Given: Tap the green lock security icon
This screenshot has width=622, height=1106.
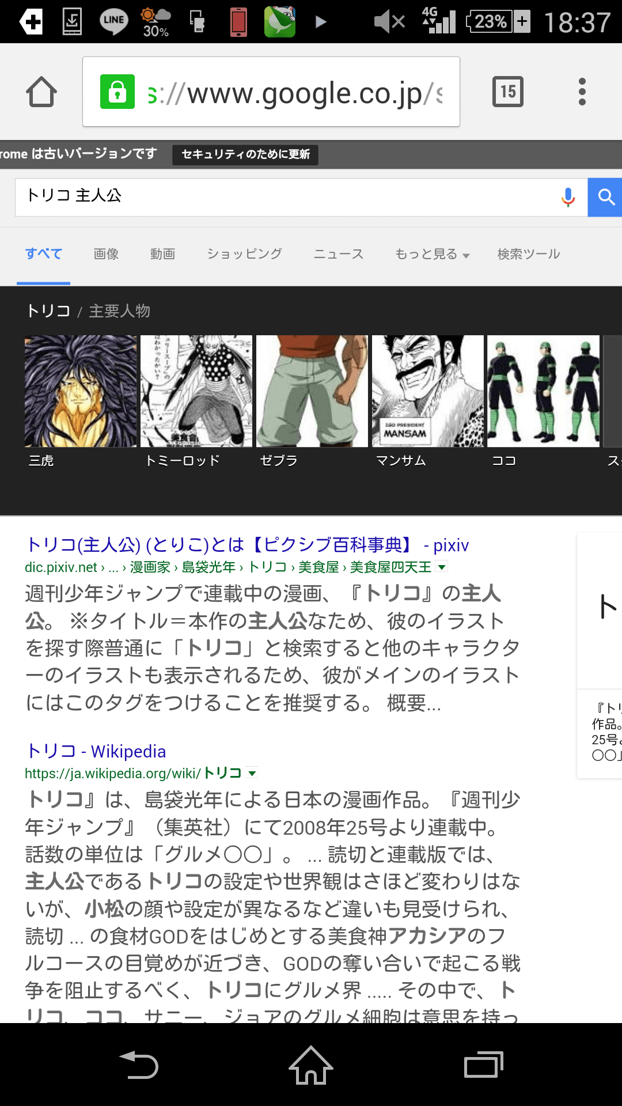Looking at the screenshot, I should 117,92.
